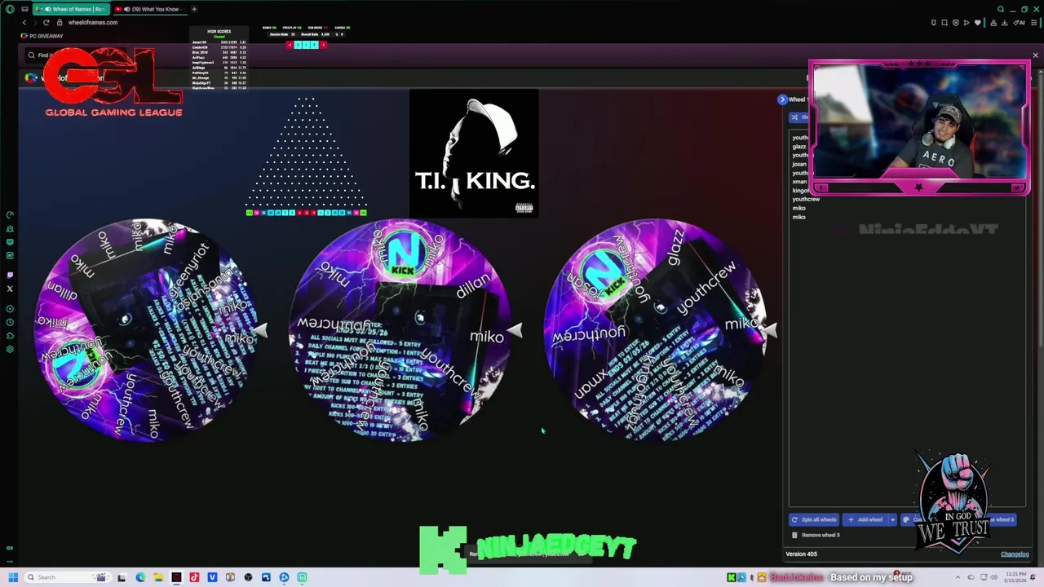Screen dimensions: 1044x587
Task: Open the Opera sidebar settings gear icon
Action: [x=10, y=349]
